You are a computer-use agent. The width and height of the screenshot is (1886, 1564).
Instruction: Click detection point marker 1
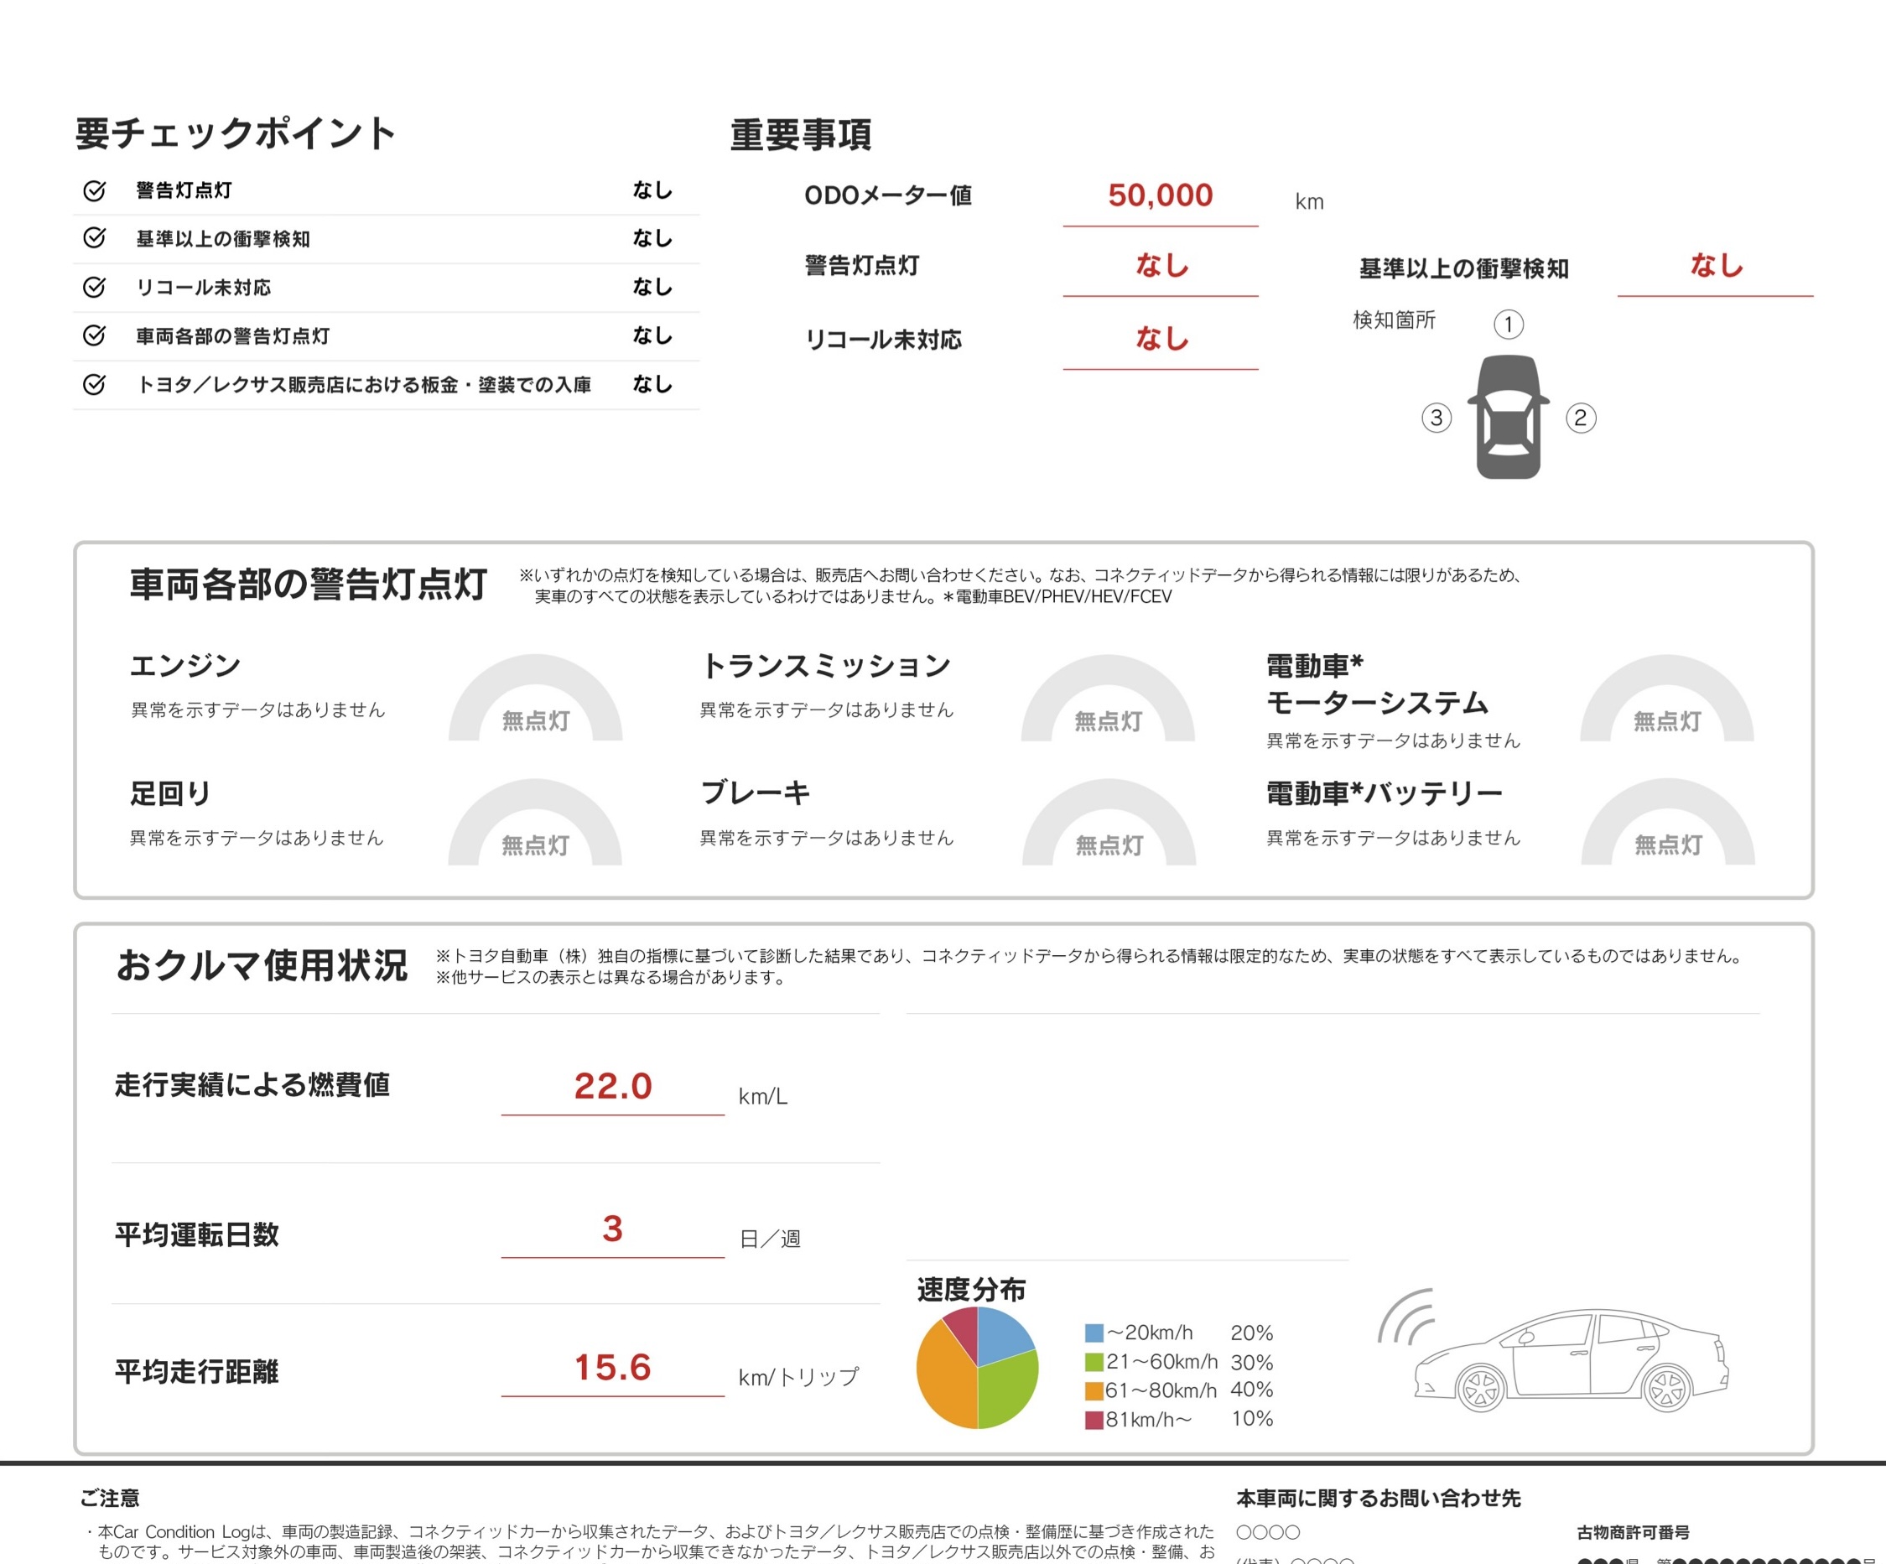tap(1508, 325)
